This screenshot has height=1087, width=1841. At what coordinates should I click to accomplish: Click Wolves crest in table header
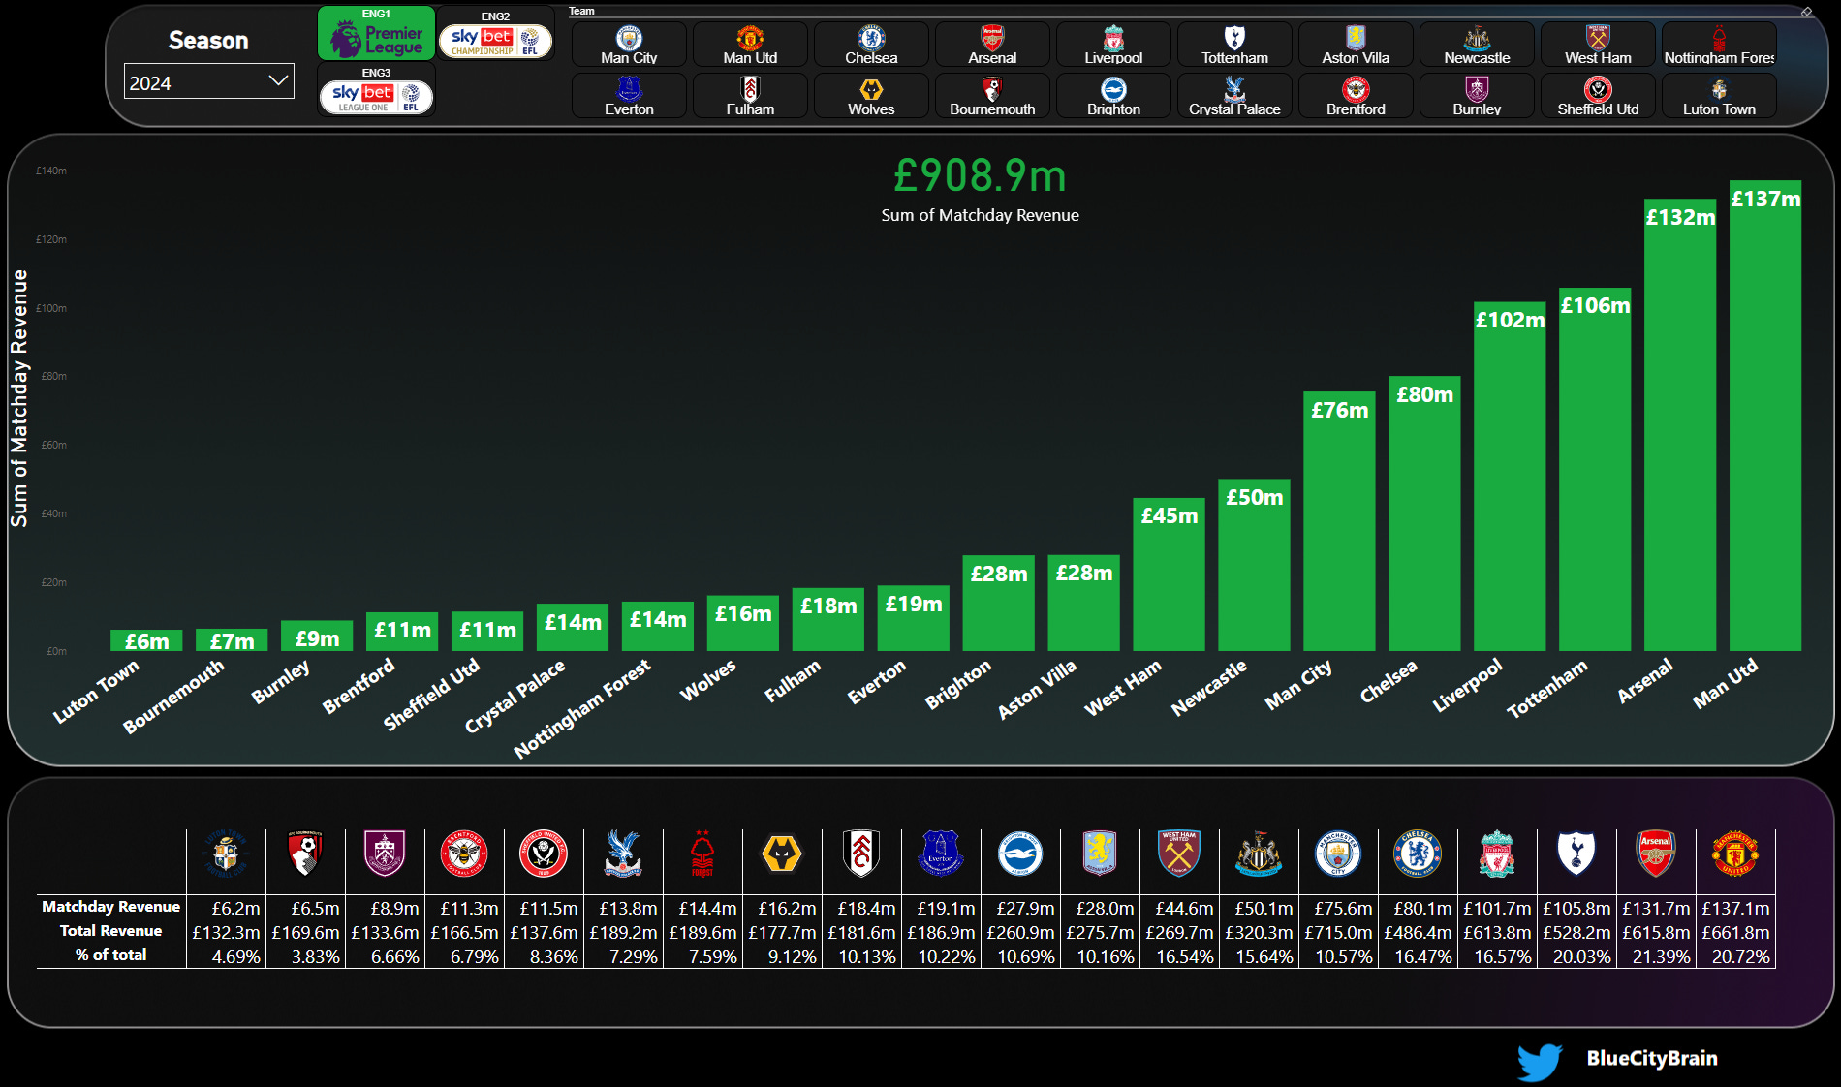tap(782, 854)
